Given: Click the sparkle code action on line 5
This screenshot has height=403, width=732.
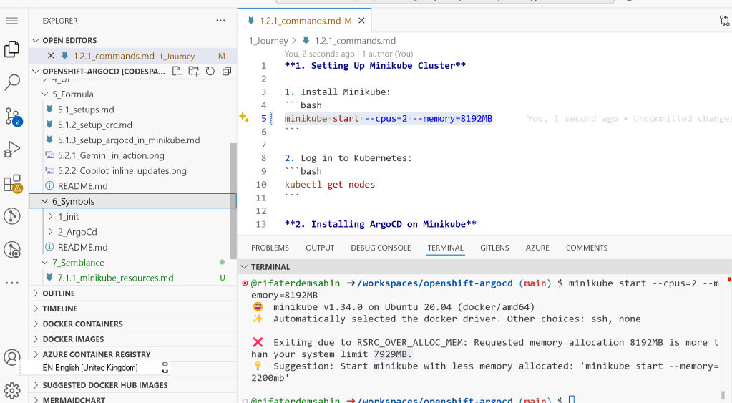Looking at the screenshot, I should [x=244, y=117].
